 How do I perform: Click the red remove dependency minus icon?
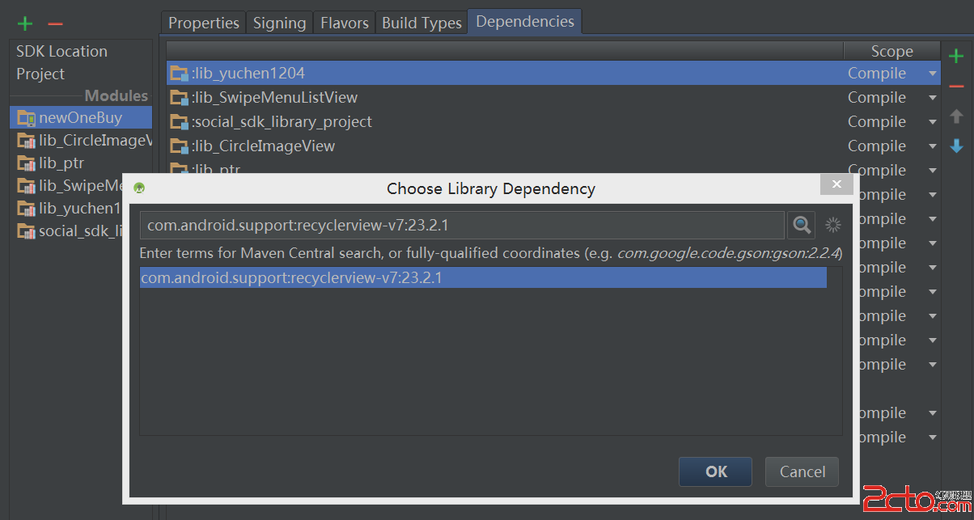[x=956, y=86]
